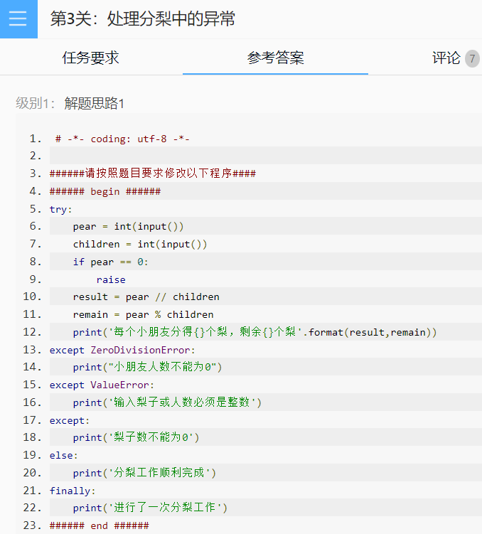Screen dimensions: 482x534
Task: Click the title 第3关:处理分裂中的异常
Action: coord(143,18)
